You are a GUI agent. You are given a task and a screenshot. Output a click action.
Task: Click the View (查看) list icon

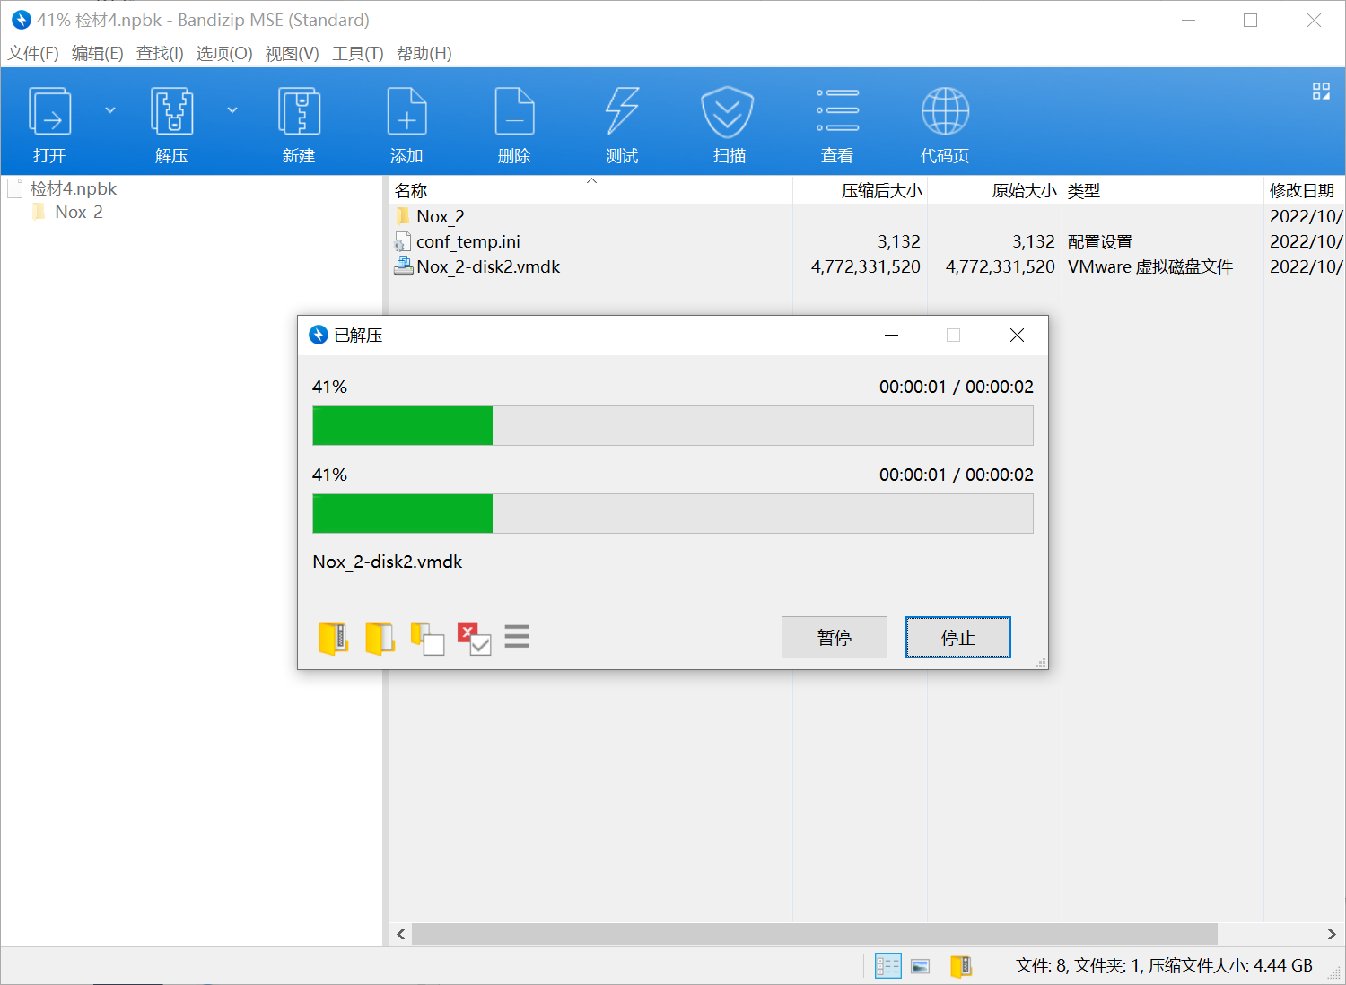pyautogui.click(x=837, y=110)
